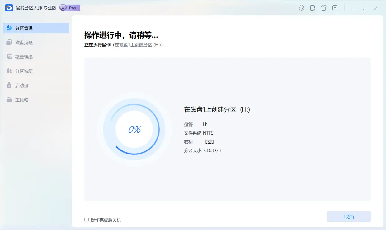The height and width of the screenshot is (230, 386).
Task: Click the 取消 cancel button
Action: (349, 217)
